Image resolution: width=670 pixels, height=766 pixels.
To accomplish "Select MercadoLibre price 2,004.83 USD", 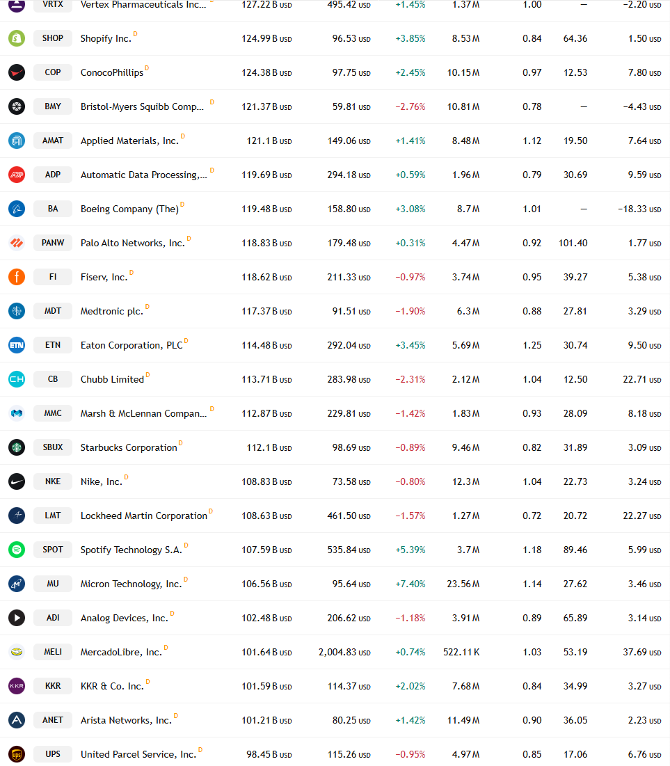I will [344, 652].
